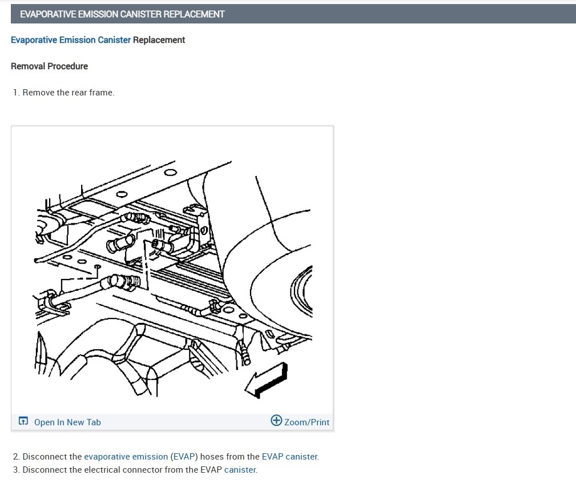The image size is (576, 487).
Task: Open the evaporative emission link in step 2
Action: pyautogui.click(x=126, y=457)
